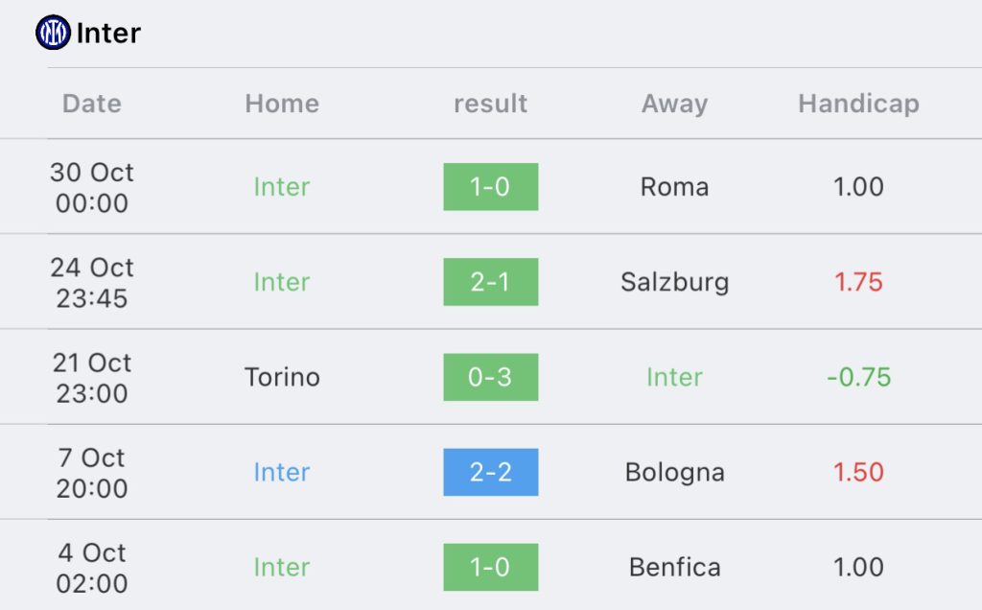The image size is (982, 610).
Task: Click the Home column header
Action: [x=282, y=104]
